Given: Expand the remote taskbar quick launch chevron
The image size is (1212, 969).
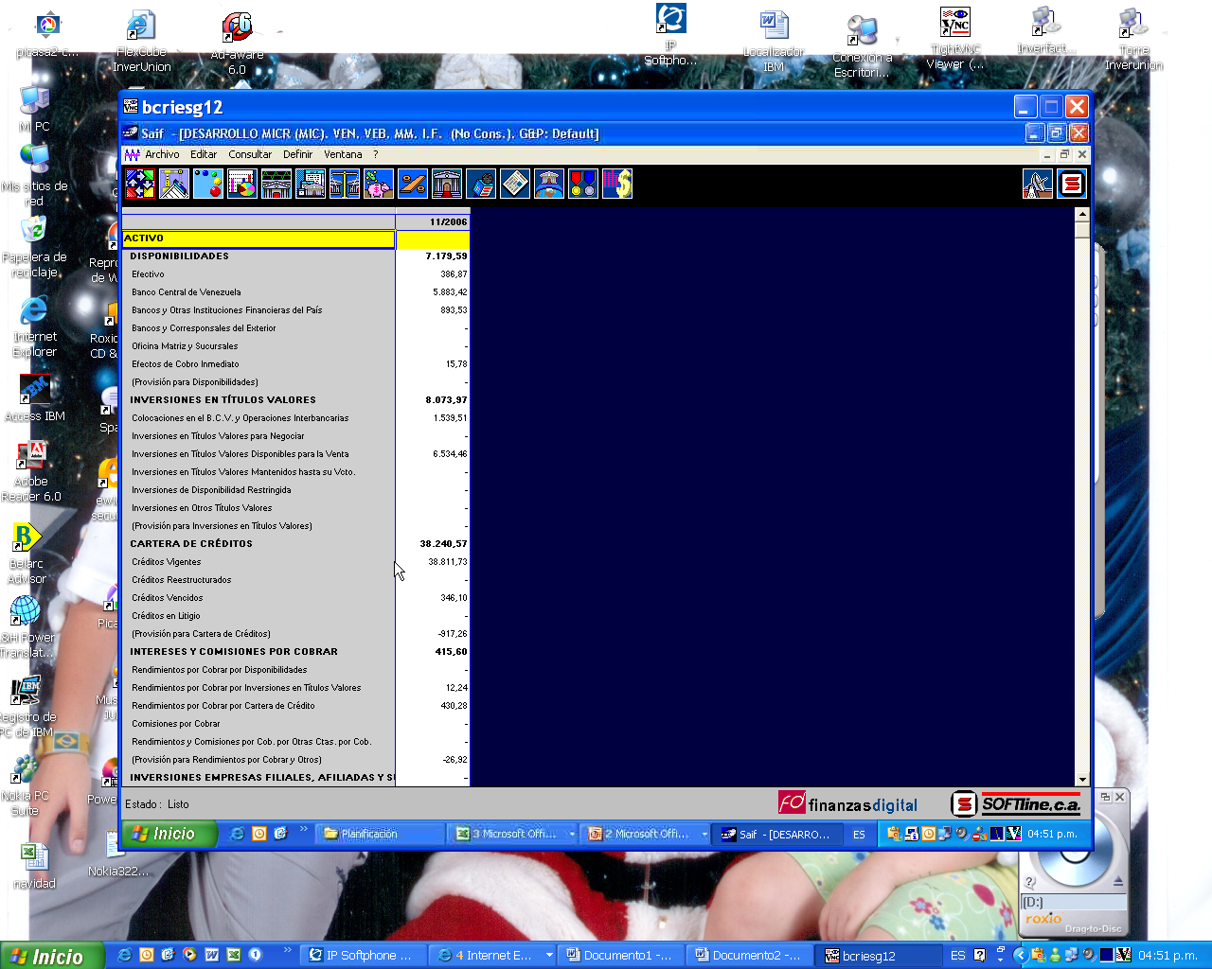Looking at the screenshot, I should tap(304, 830).
